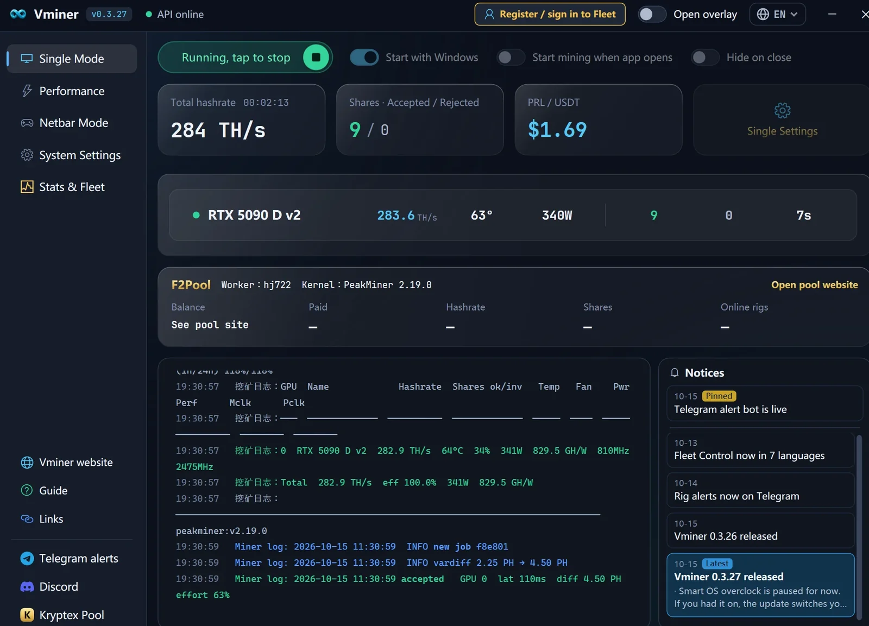Screen dimensions: 869x626
Task: Click the user icon in Register button
Action: (489, 14)
